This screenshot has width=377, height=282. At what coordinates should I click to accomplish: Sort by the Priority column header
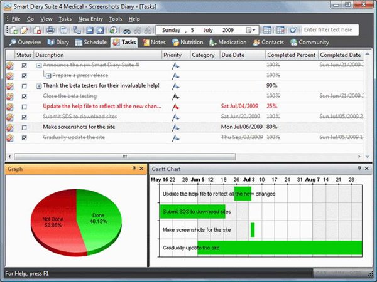[176, 55]
